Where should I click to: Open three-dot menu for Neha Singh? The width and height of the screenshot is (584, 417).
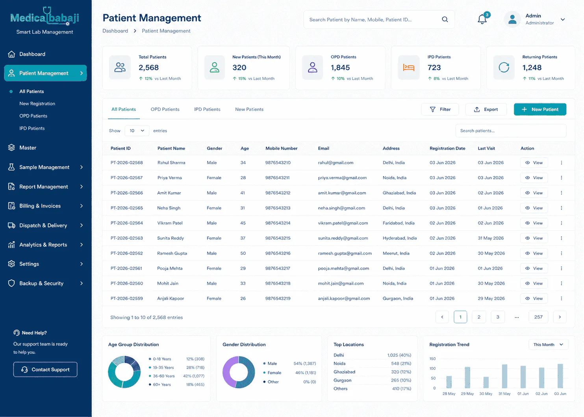point(561,208)
